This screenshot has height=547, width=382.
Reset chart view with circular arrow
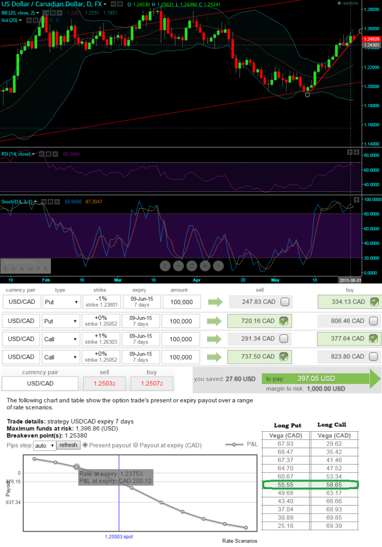tap(192, 266)
